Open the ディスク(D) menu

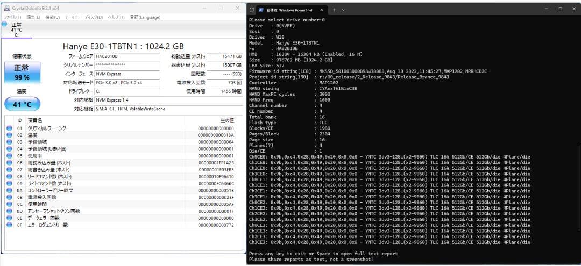coord(93,17)
